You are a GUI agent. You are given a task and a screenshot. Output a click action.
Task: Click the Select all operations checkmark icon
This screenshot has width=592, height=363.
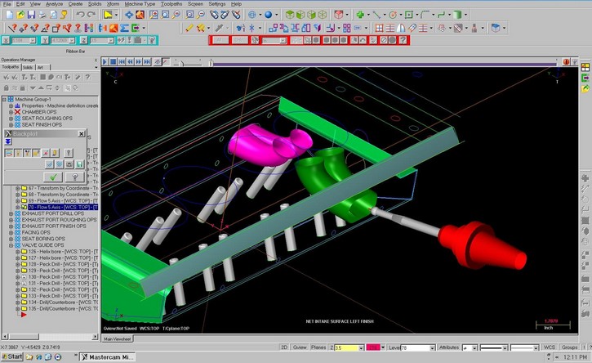coord(6,77)
